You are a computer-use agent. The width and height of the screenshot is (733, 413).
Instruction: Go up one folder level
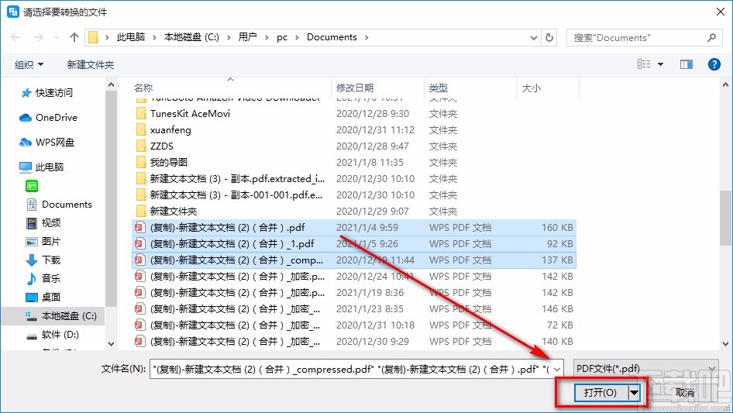click(74, 37)
